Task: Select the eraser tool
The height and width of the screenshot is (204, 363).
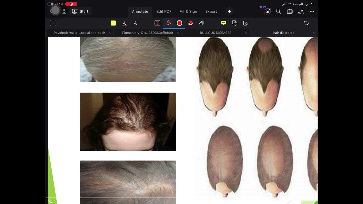Action: coord(202,23)
